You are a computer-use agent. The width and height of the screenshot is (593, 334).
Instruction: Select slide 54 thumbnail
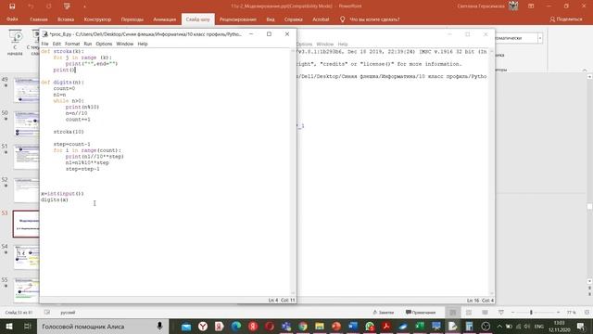coord(26,258)
